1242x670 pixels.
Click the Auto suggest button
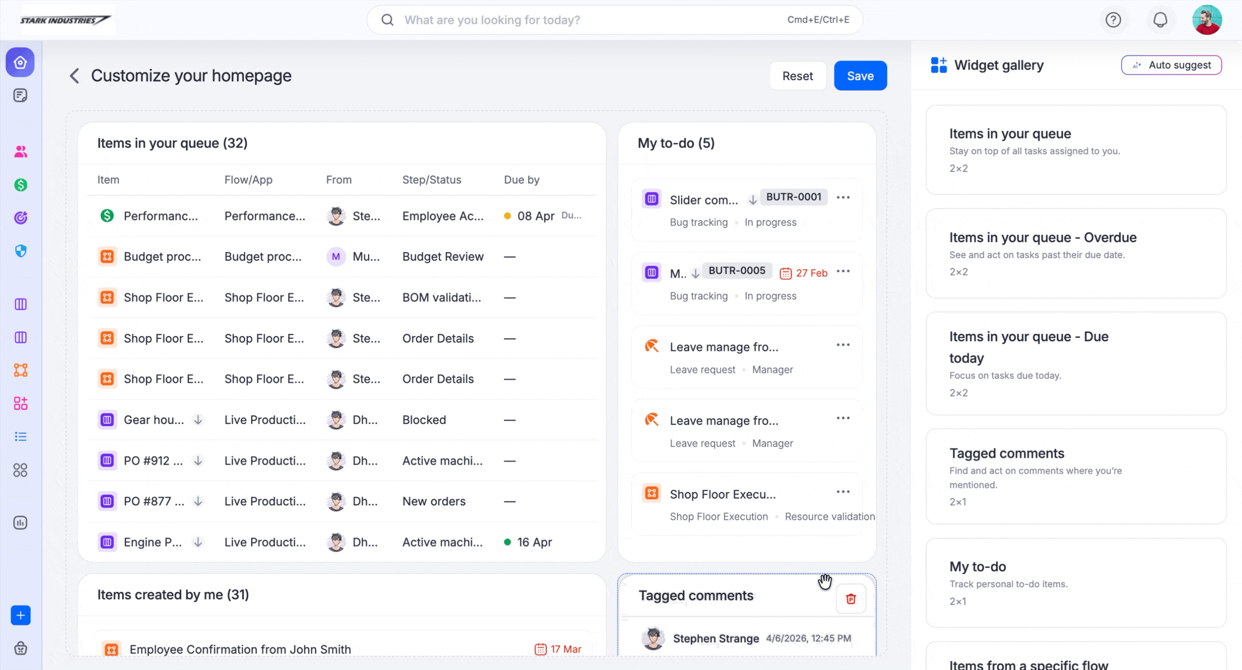click(1171, 65)
